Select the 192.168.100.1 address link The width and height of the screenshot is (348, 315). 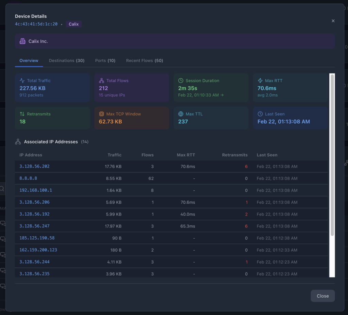click(36, 190)
